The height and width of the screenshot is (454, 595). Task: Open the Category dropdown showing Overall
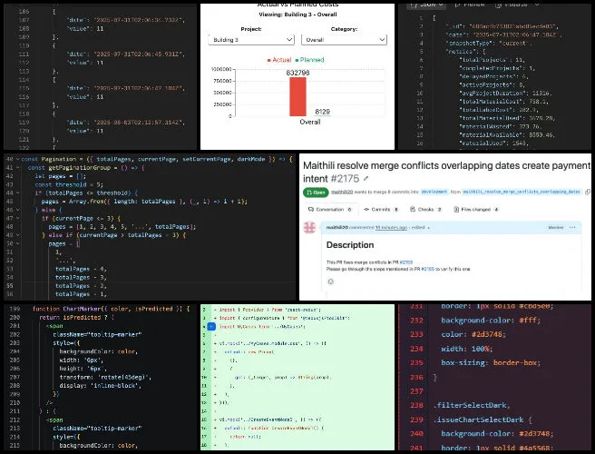(x=344, y=40)
